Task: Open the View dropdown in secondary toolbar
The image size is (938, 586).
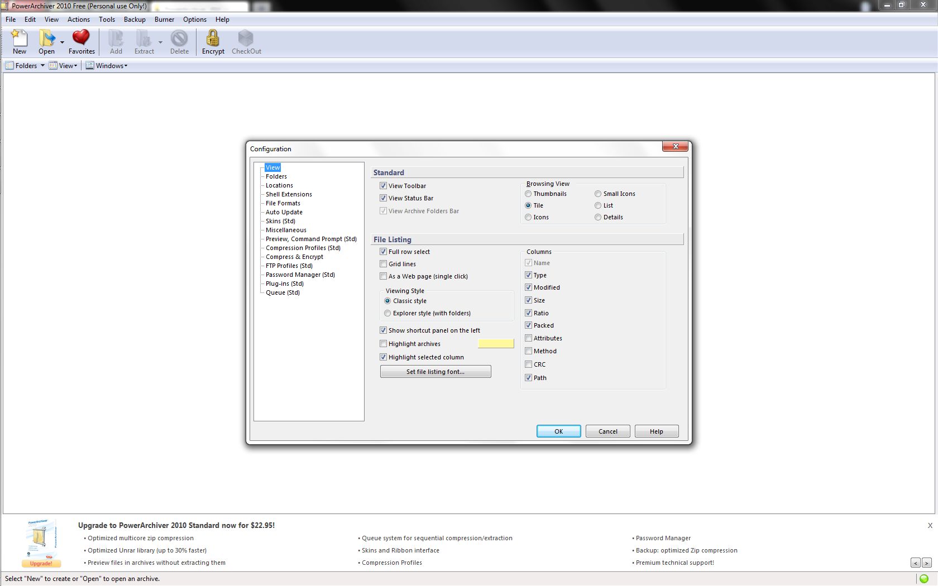Action: pyautogui.click(x=63, y=66)
